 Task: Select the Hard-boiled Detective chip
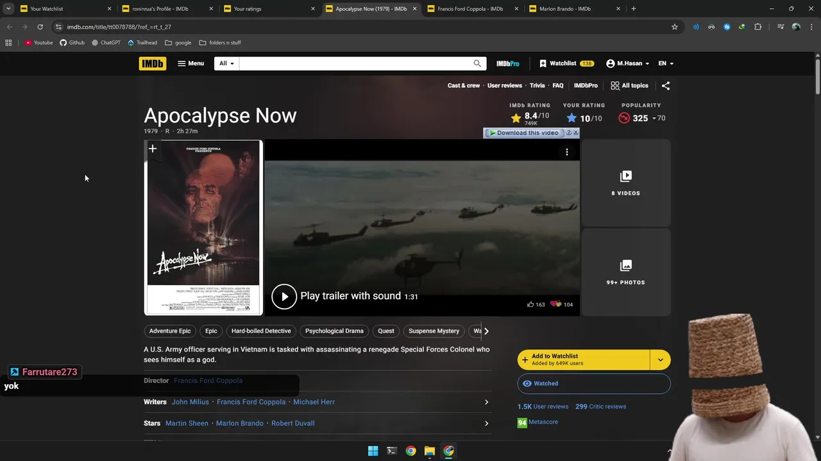pos(261,331)
